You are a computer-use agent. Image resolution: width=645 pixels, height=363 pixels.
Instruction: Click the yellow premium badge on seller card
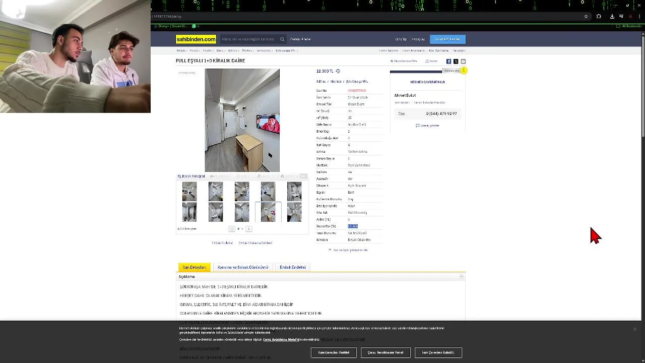(x=464, y=71)
